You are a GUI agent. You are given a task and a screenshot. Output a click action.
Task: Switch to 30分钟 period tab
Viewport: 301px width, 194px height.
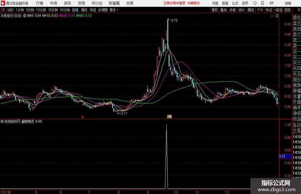coord(53,10)
